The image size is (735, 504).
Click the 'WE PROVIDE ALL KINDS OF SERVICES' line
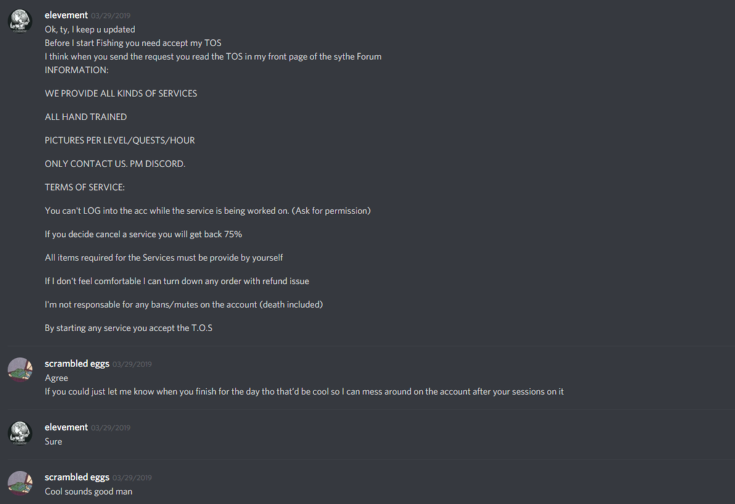coord(121,93)
